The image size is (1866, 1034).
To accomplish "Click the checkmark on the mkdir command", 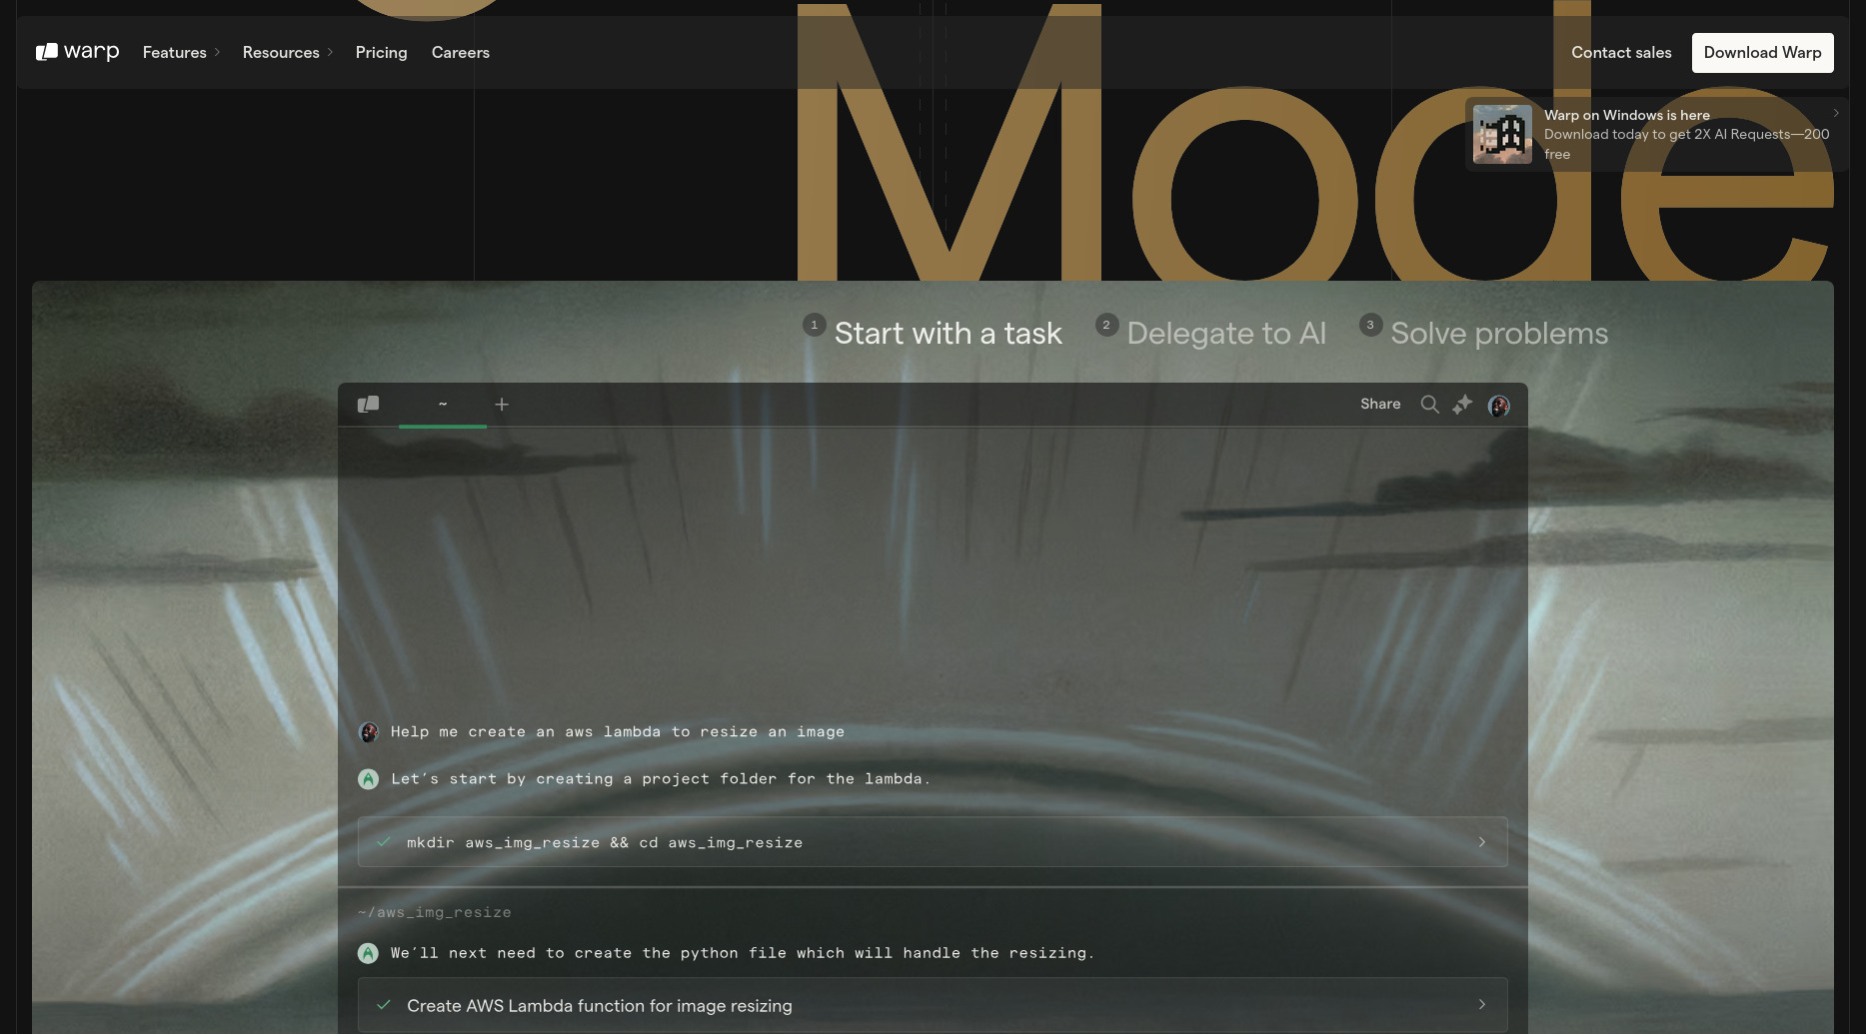I will (383, 842).
